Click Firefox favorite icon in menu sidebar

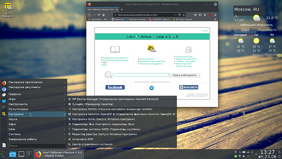pyautogui.click(x=4, y=83)
